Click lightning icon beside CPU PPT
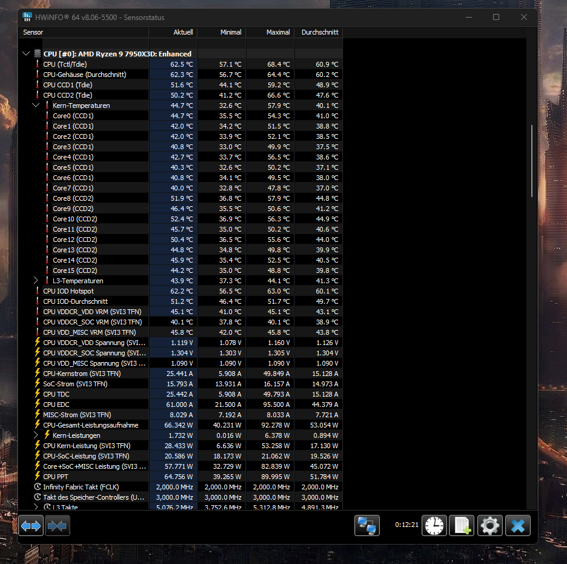This screenshot has width=567, height=564. (37, 477)
